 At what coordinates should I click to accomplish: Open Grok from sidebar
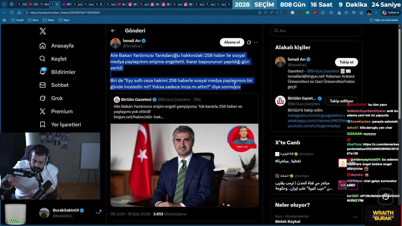click(51, 98)
